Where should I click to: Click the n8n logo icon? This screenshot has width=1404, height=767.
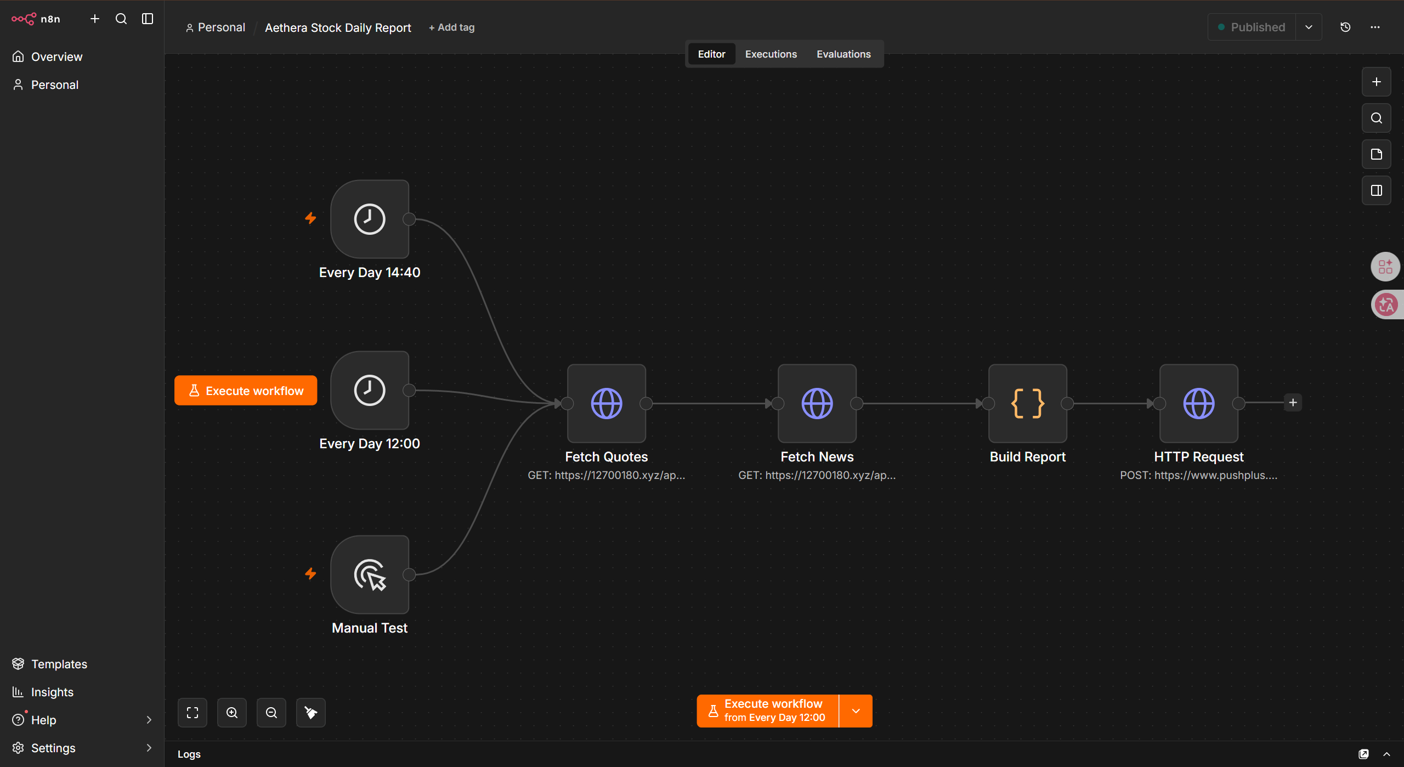tap(24, 19)
